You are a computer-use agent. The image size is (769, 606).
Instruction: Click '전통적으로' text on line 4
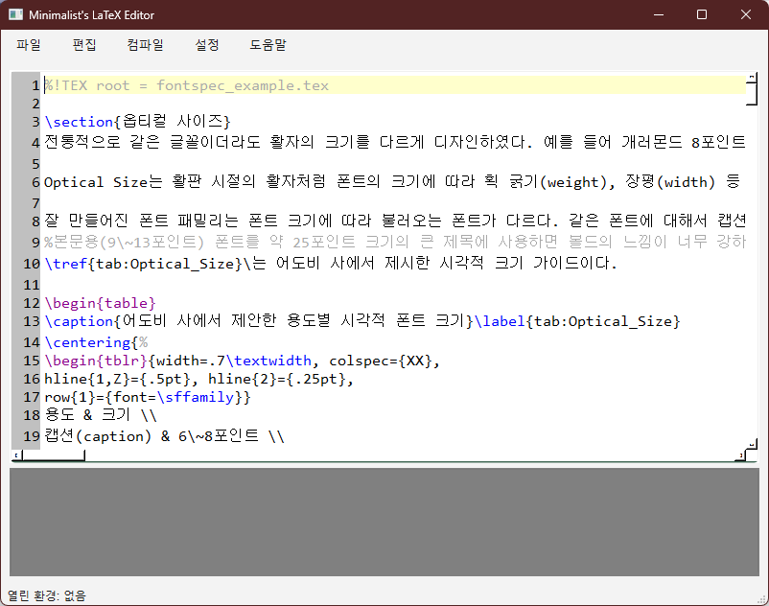(x=82, y=142)
